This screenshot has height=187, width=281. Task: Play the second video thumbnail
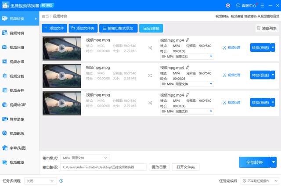click(x=62, y=76)
